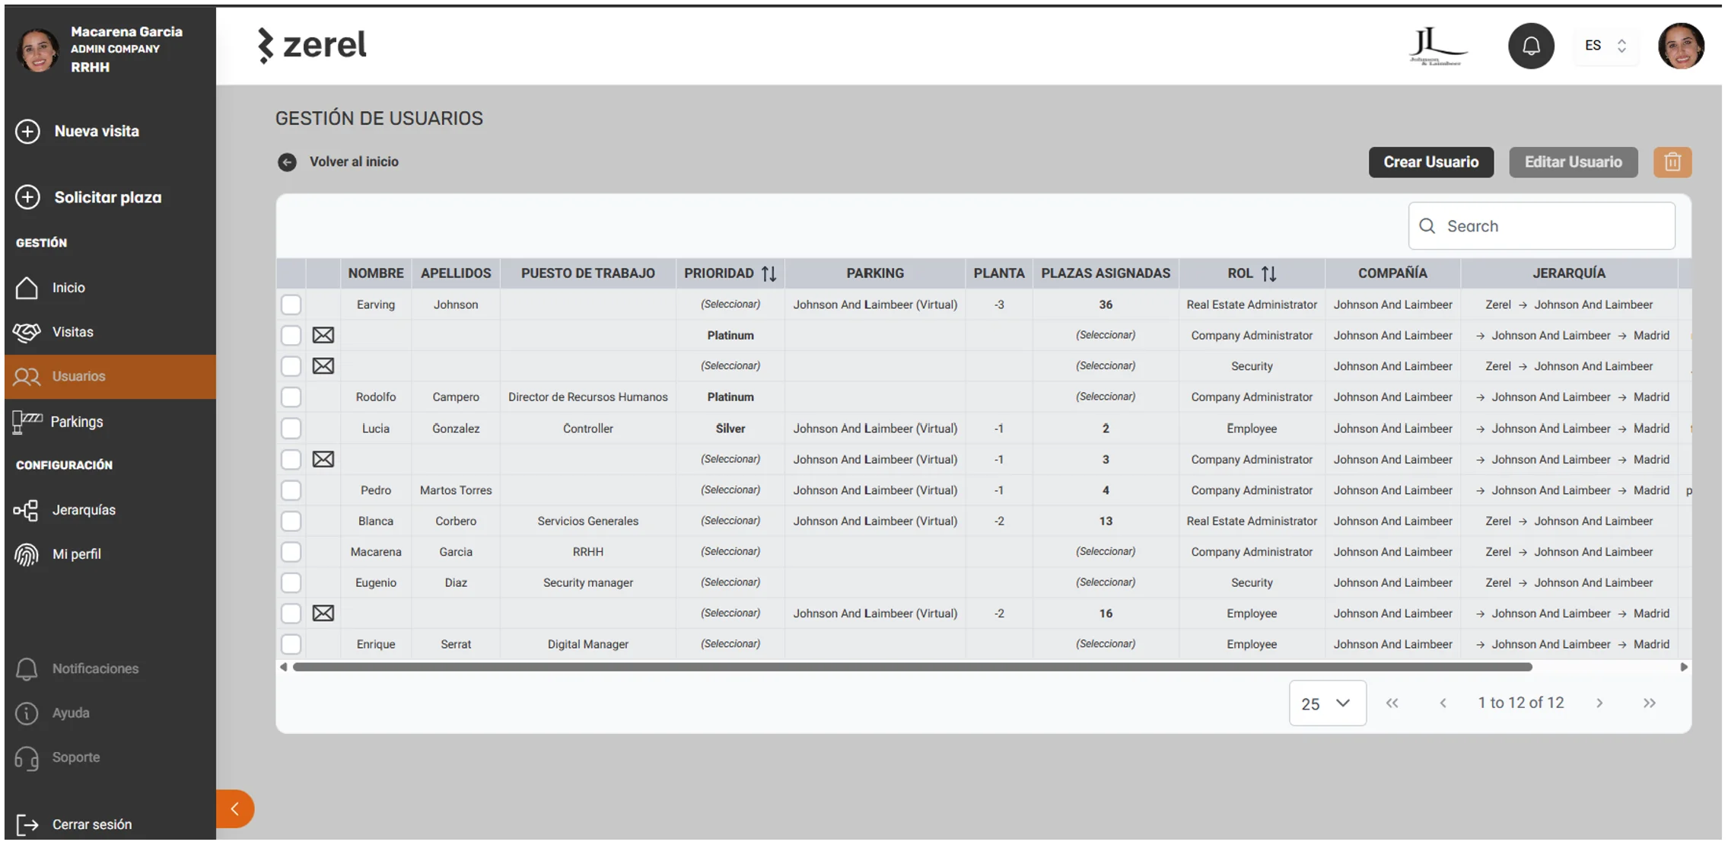
Task: Click the Soporte headset icon
Action: pyautogui.click(x=27, y=758)
